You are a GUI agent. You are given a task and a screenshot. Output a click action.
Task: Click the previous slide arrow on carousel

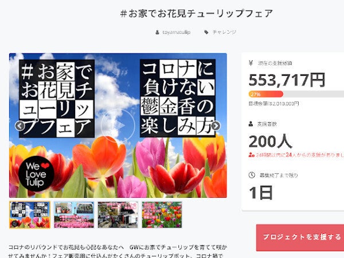[x=19, y=126]
